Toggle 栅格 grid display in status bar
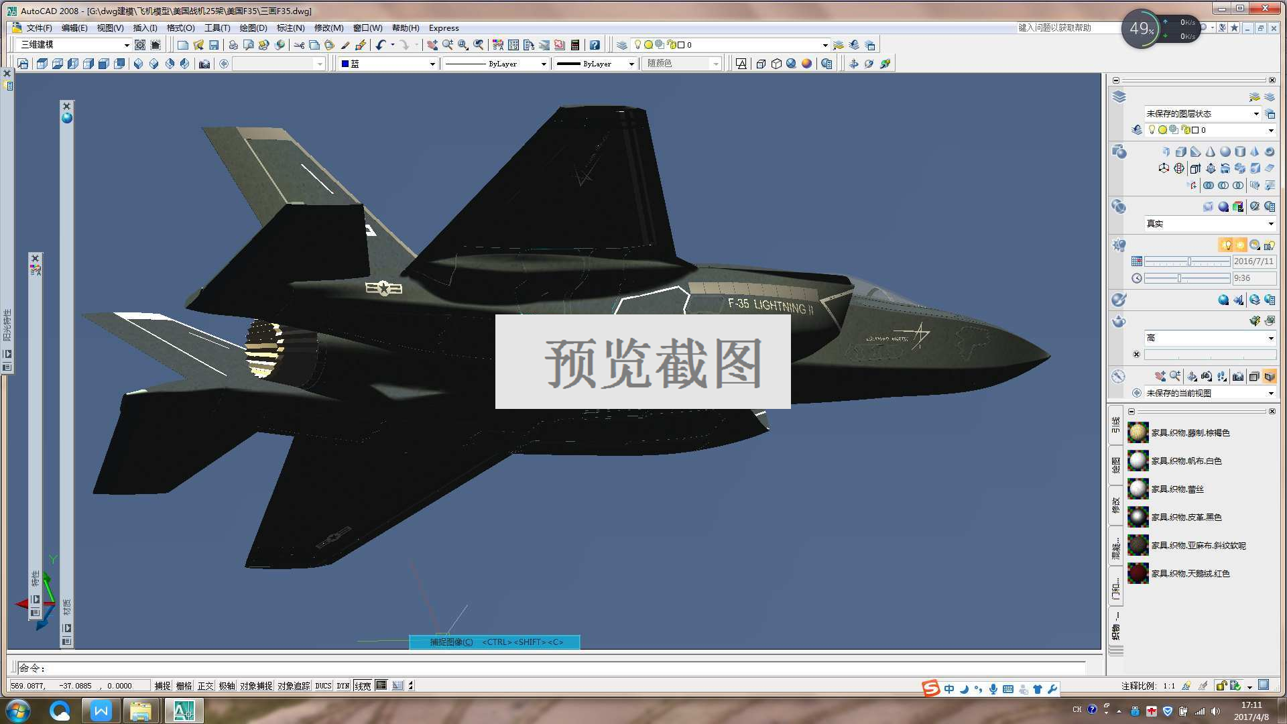1287x724 pixels. pyautogui.click(x=184, y=686)
